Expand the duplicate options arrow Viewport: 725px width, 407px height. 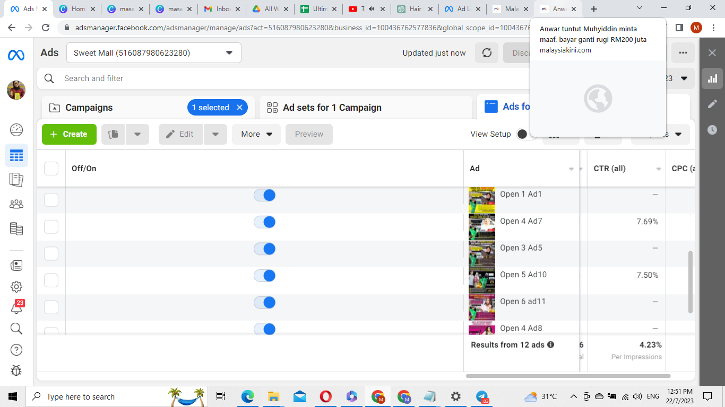(137, 135)
